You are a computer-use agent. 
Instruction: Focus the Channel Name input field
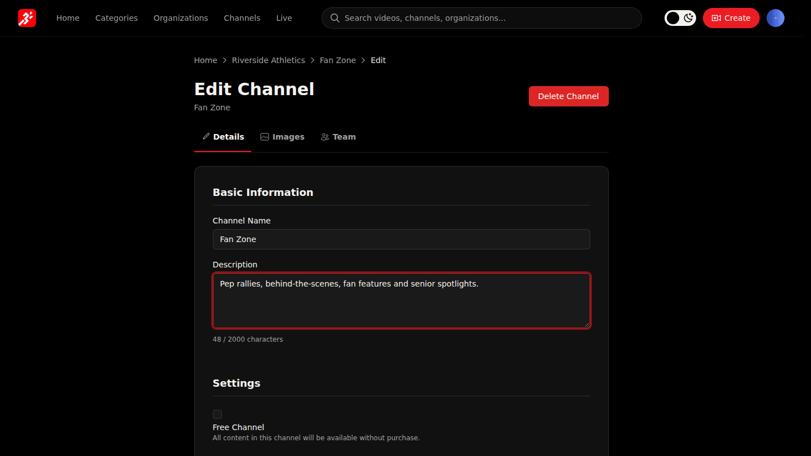click(x=402, y=239)
